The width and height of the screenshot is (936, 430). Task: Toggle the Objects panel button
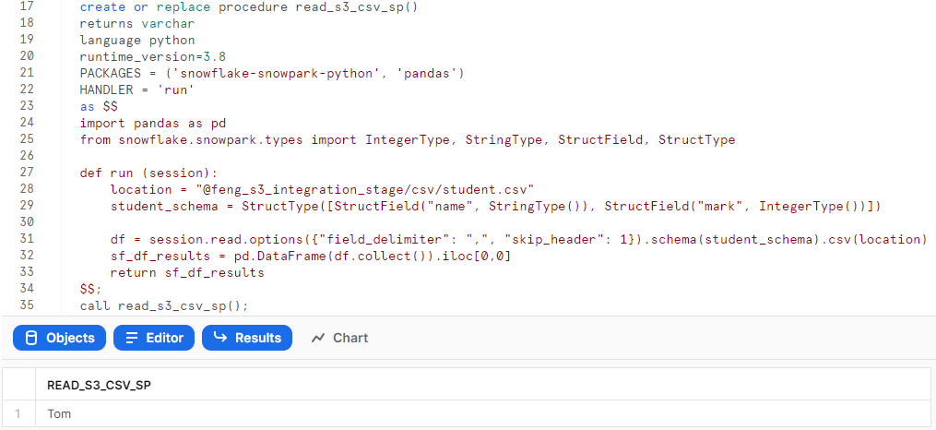[x=59, y=338]
